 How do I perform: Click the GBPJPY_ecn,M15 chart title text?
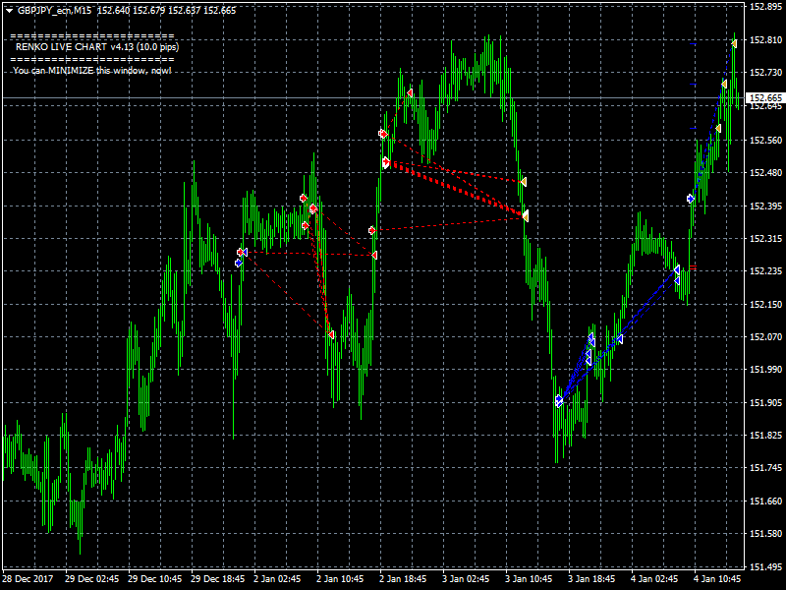(55, 11)
